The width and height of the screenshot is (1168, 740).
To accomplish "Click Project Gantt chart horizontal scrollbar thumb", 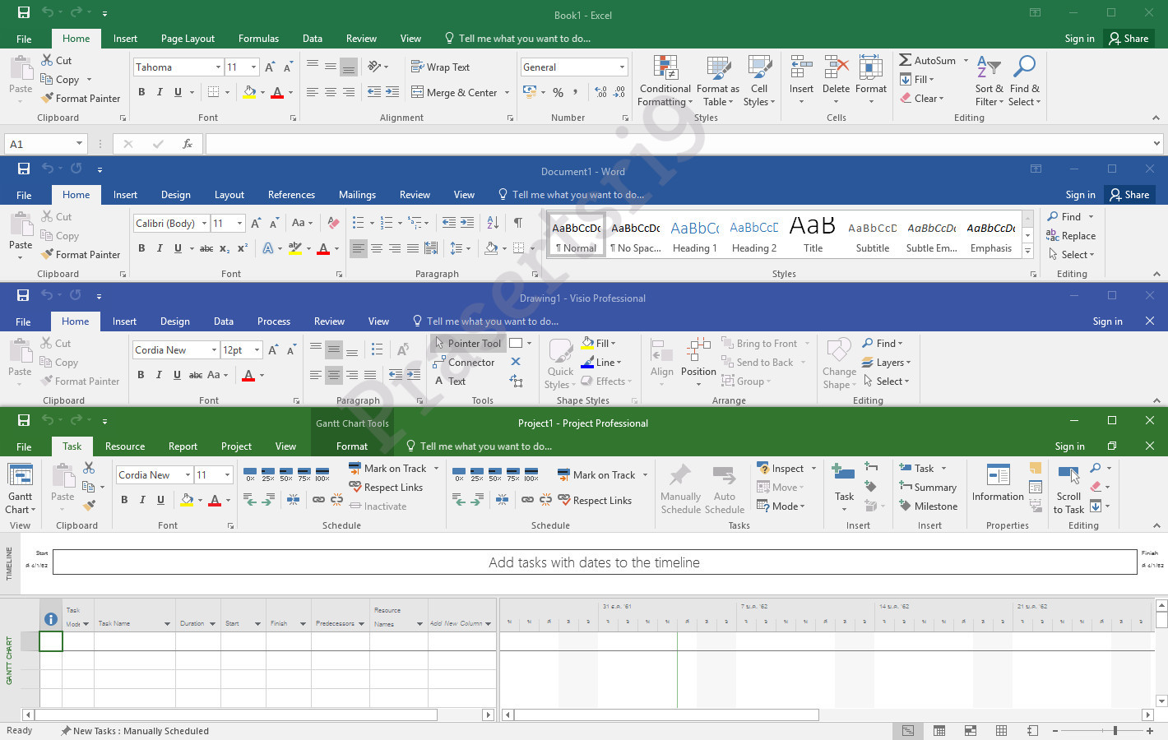I will coord(666,715).
